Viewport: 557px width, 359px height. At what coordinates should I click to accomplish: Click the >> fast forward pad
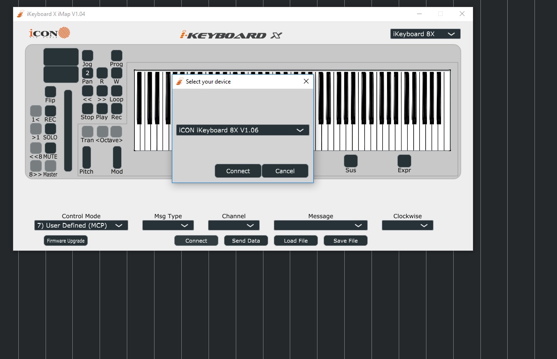(x=102, y=91)
